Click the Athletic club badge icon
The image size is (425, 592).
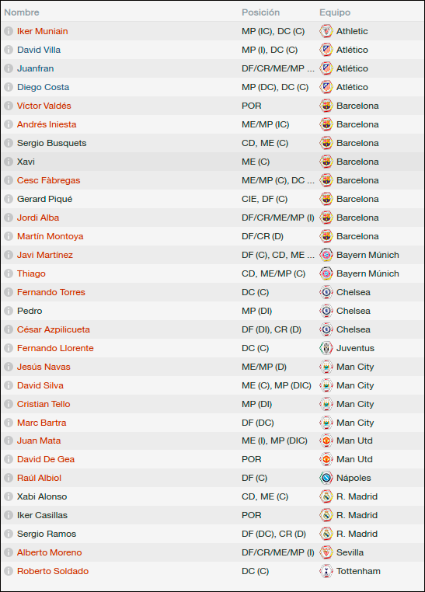(x=326, y=31)
